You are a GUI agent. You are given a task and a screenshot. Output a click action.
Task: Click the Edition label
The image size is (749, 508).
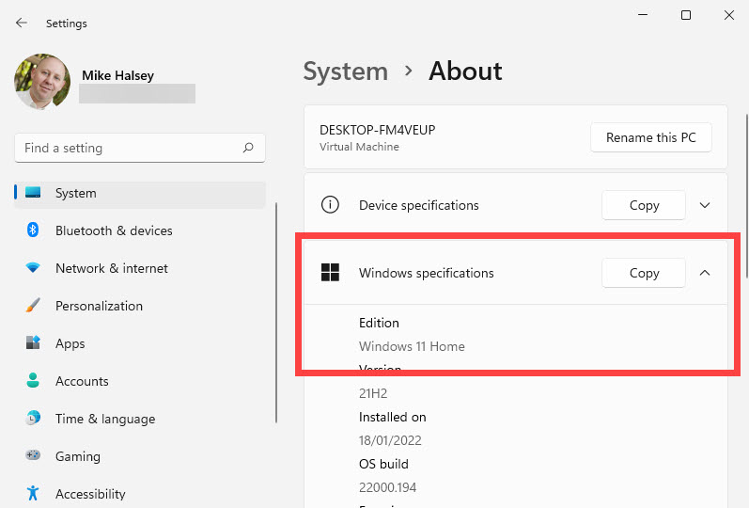(x=379, y=323)
